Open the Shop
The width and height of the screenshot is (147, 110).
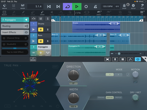pyautogui.click(x=124, y=6)
